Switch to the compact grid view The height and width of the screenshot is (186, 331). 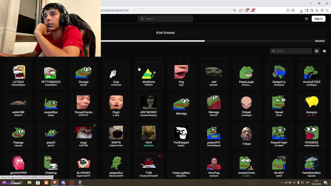tap(324, 51)
